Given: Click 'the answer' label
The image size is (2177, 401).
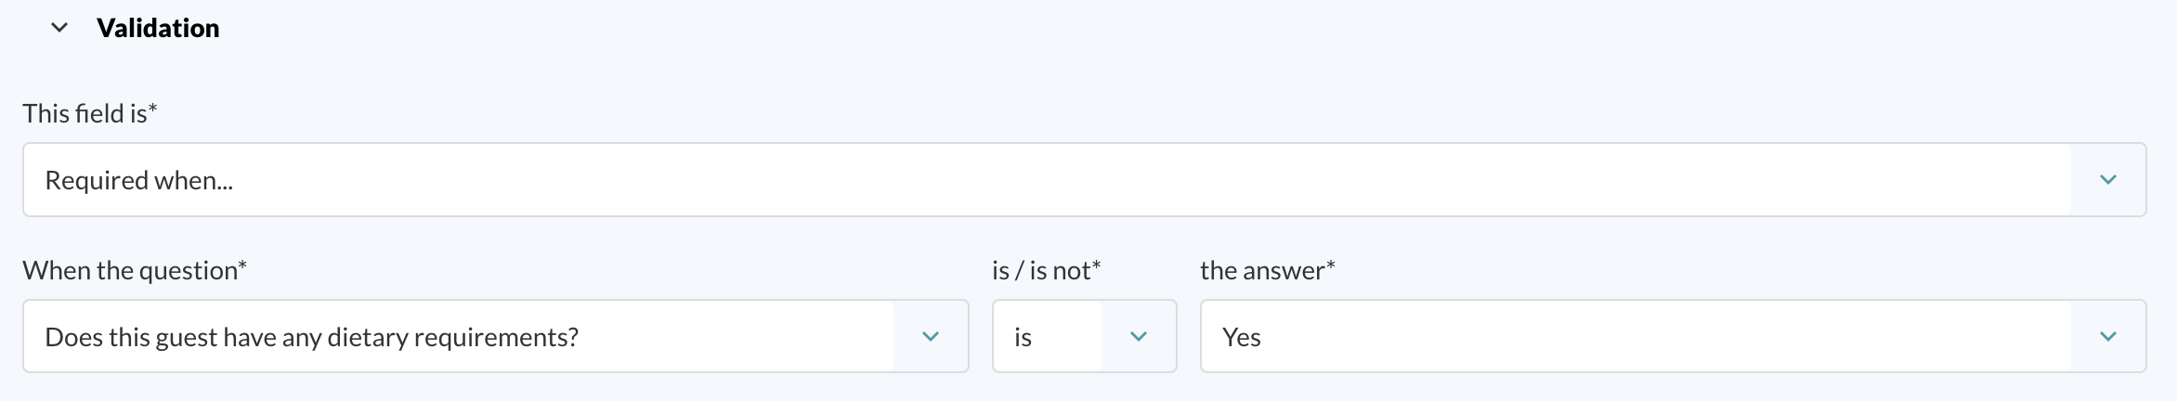Looking at the screenshot, I should (1267, 270).
